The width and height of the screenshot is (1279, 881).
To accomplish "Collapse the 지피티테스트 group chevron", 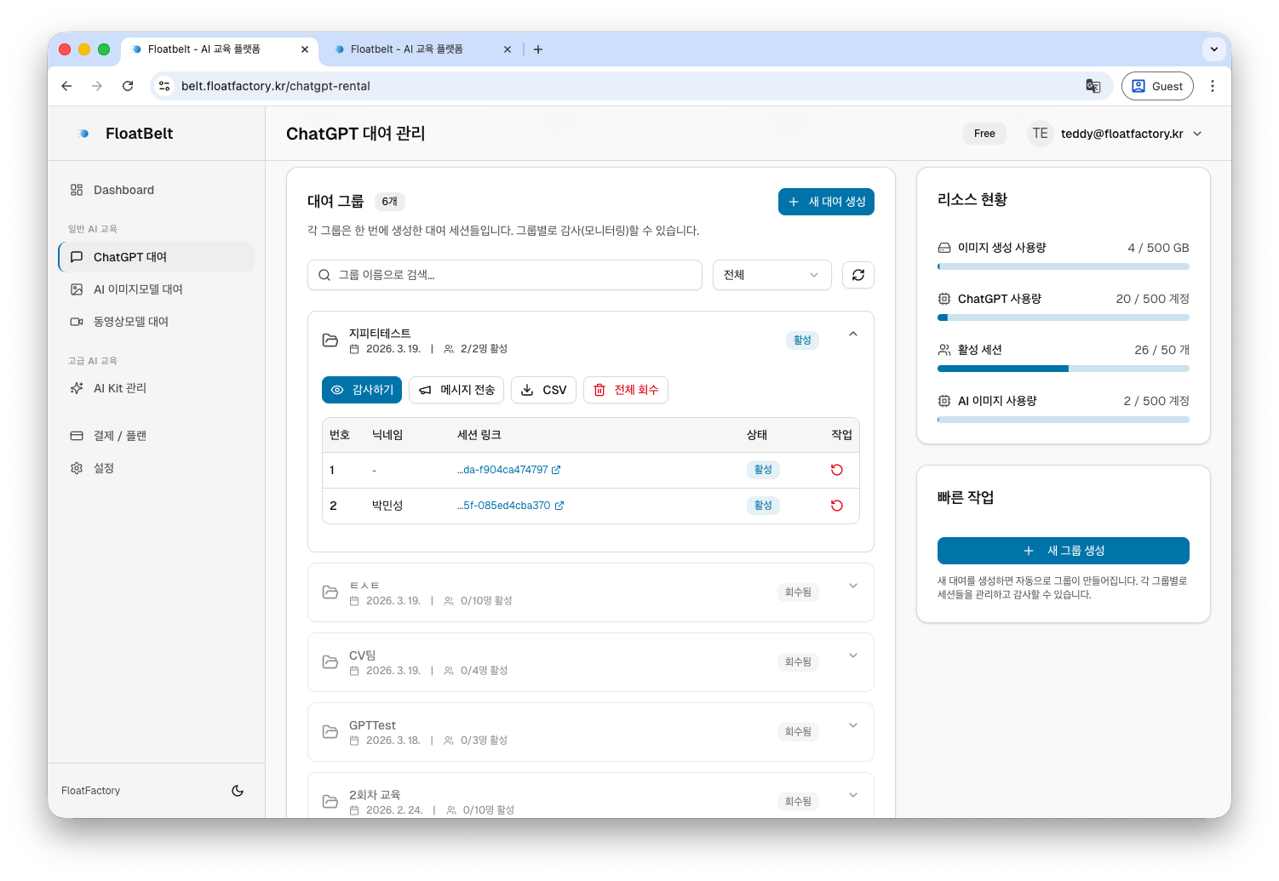I will [852, 334].
